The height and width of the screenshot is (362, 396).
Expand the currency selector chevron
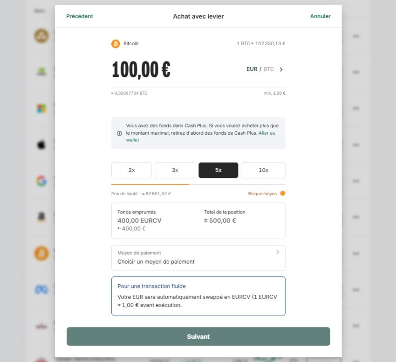(x=280, y=68)
